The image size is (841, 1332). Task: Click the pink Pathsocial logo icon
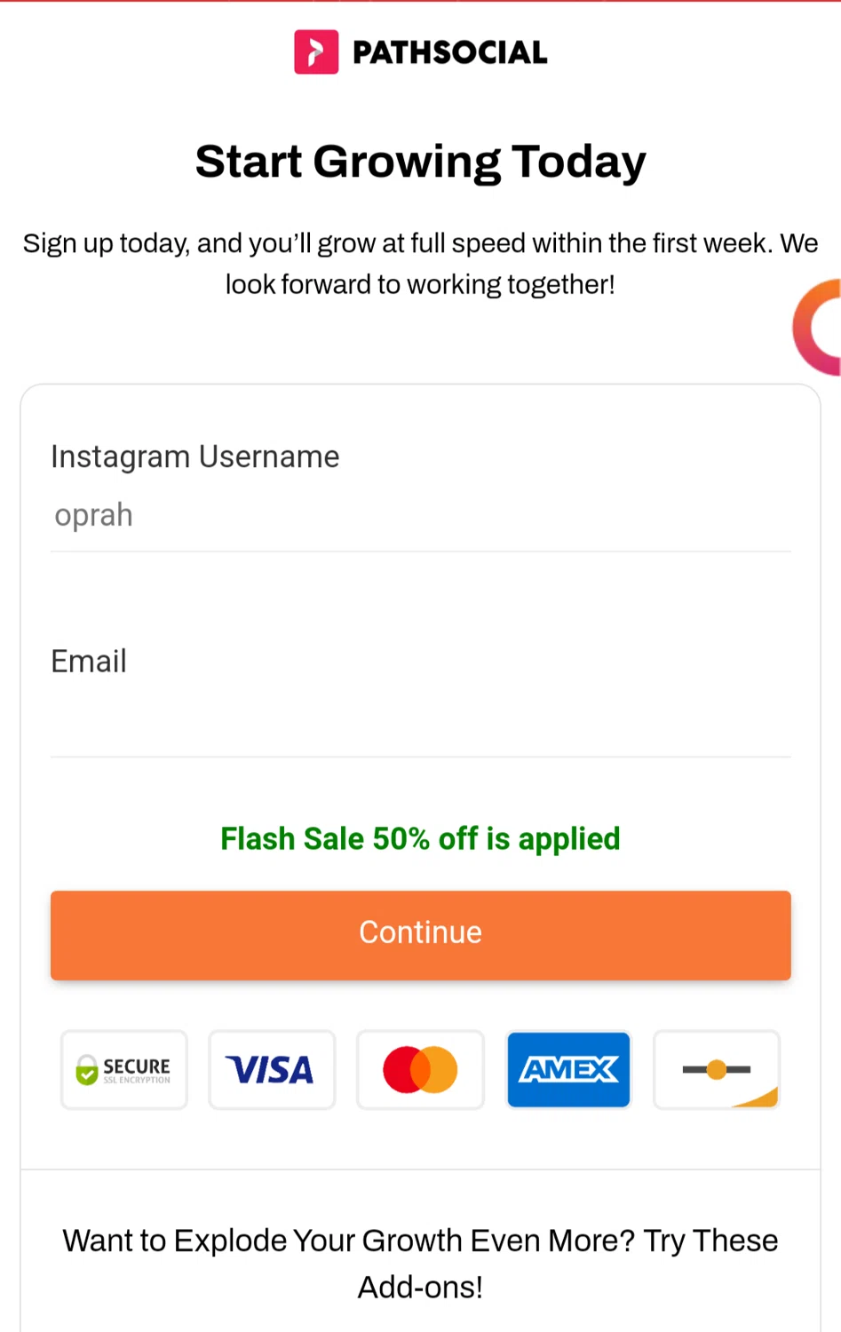click(316, 52)
